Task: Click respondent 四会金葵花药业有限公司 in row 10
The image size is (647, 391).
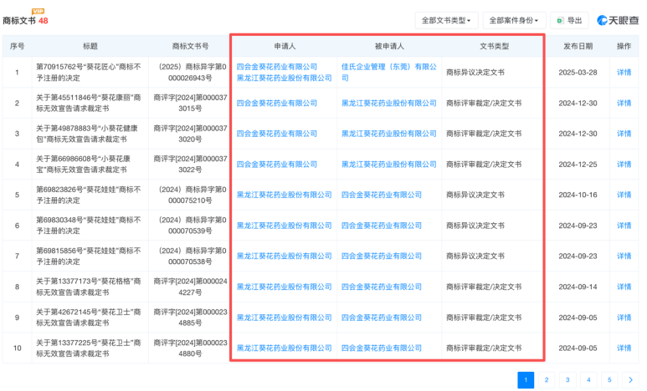Action: click(x=382, y=348)
